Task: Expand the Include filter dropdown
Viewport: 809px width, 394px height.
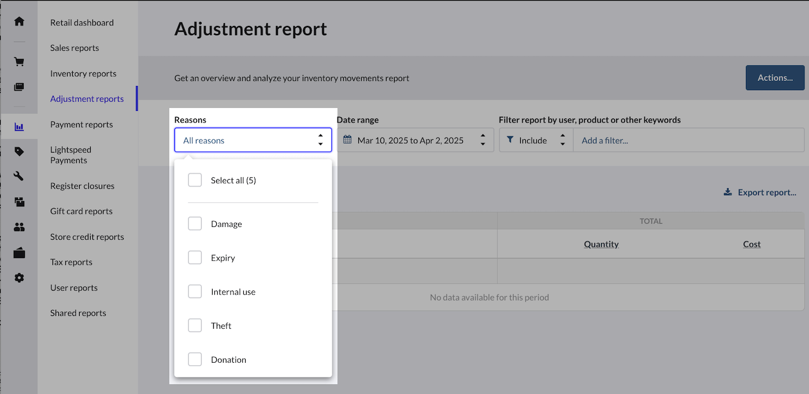Action: [x=536, y=140]
